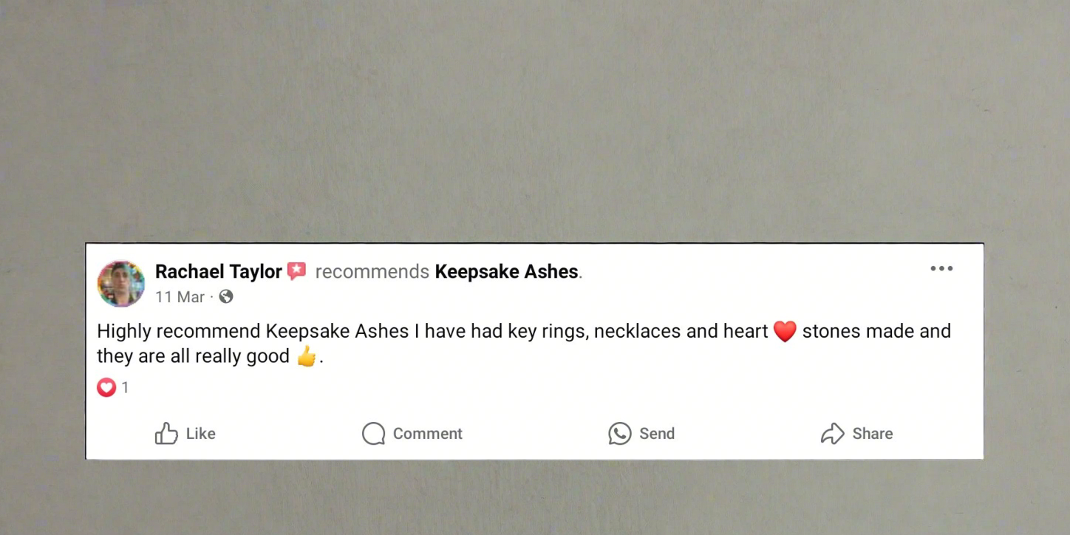The height and width of the screenshot is (535, 1070).
Task: Click the speech bubble Comment icon
Action: (374, 433)
